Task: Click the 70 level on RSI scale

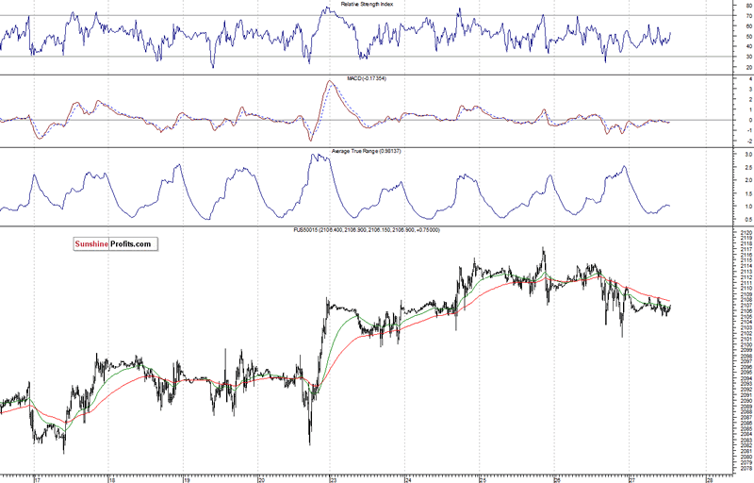Action: click(x=748, y=16)
